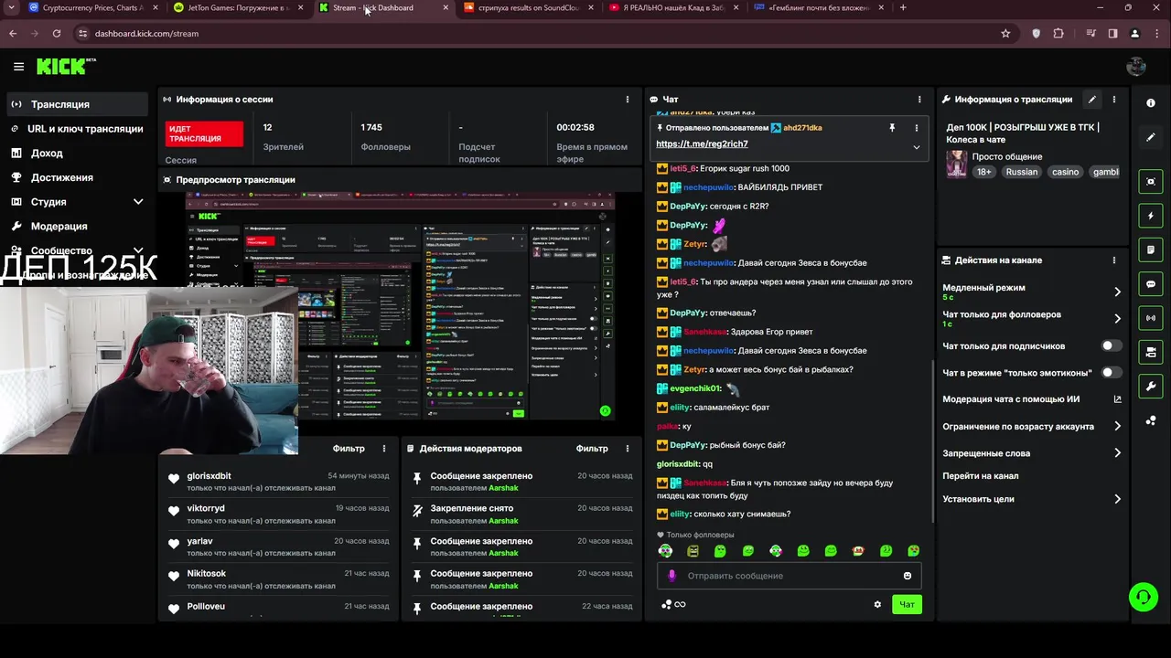This screenshot has height=658, width=1171.
Task: Click the casino tag chip
Action: pyautogui.click(x=1065, y=172)
